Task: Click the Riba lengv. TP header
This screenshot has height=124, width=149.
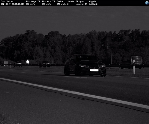Action: tap(33, 2)
